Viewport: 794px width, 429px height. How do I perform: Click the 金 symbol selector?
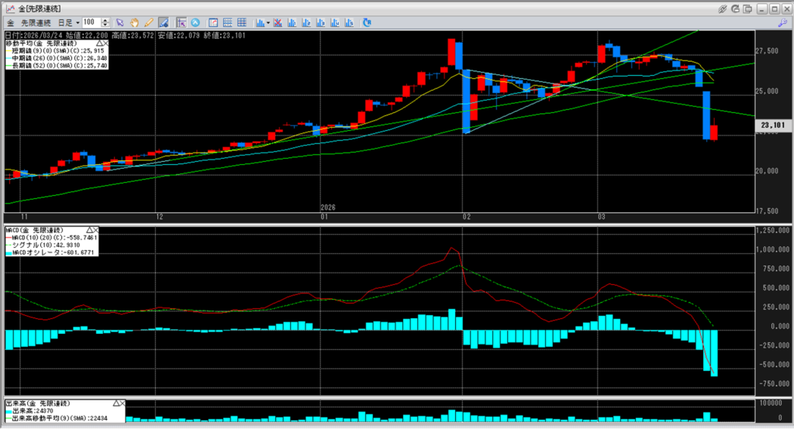[x=10, y=22]
